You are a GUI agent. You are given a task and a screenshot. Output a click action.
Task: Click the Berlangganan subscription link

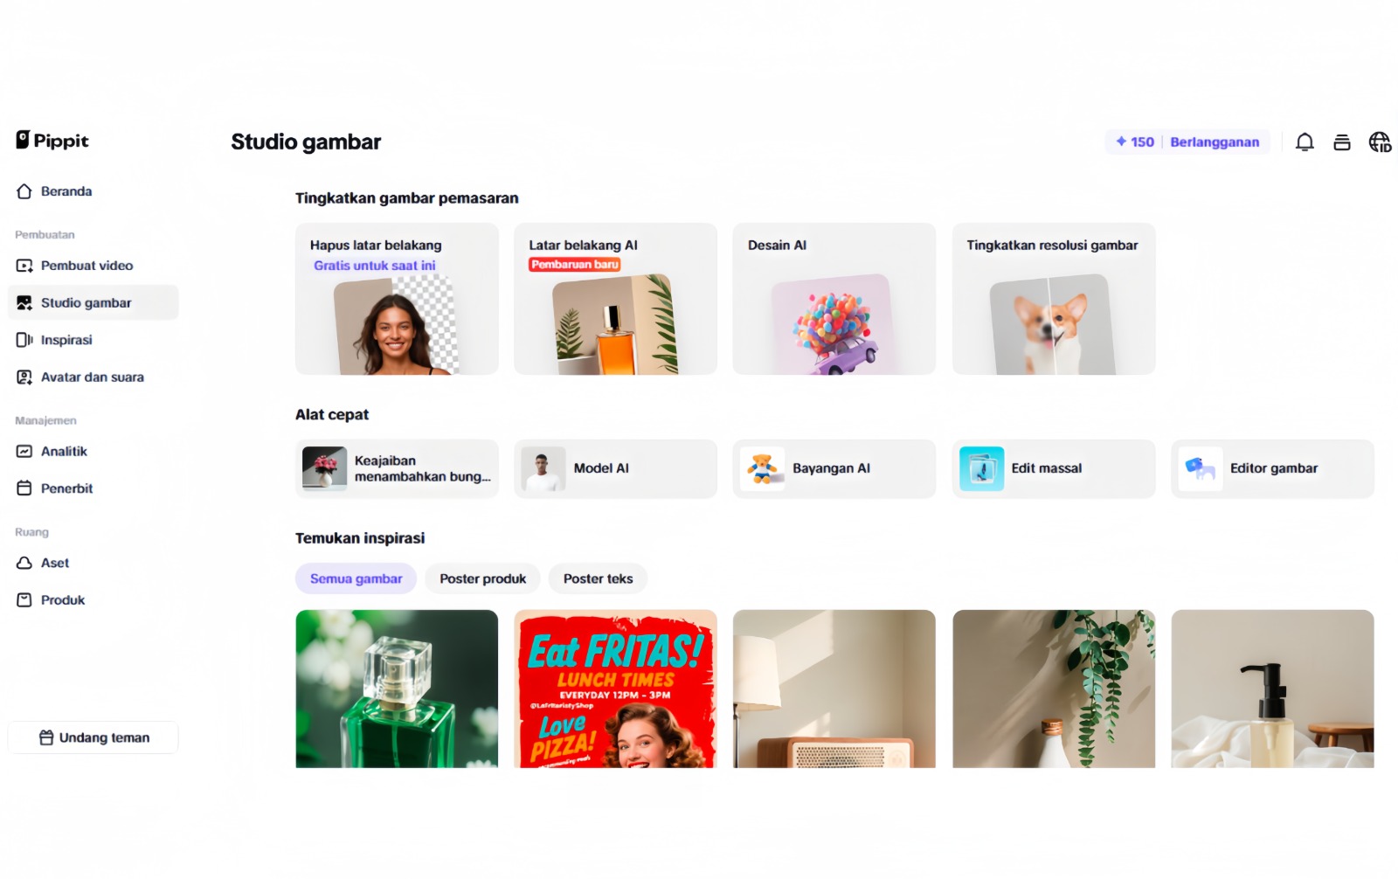click(1215, 142)
